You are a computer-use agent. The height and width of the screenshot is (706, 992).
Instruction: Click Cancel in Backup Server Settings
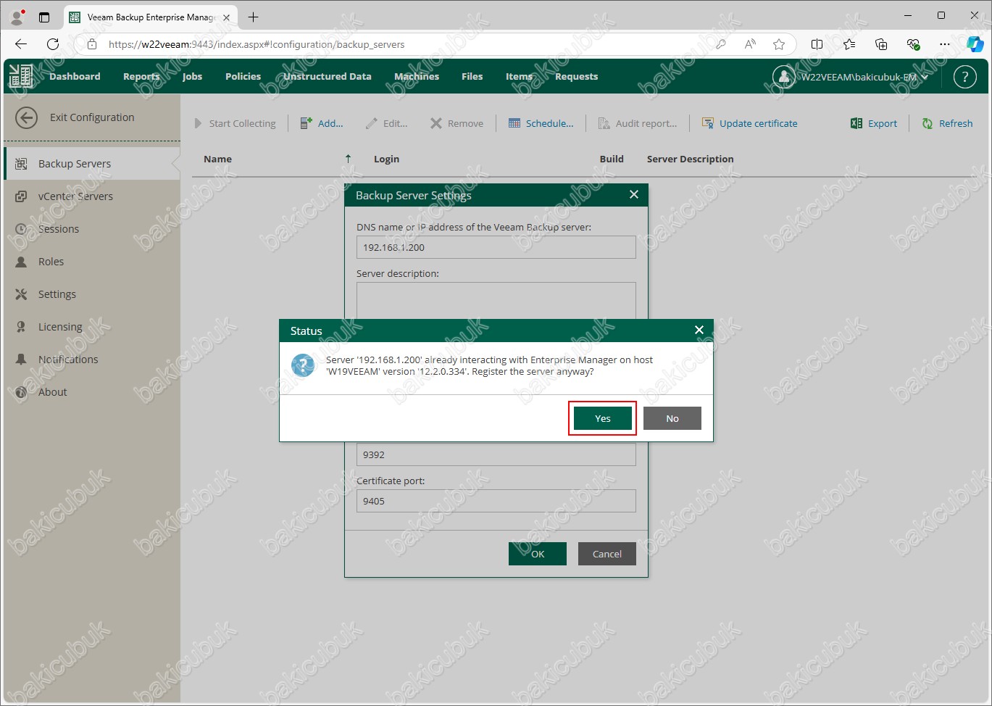[x=607, y=554]
